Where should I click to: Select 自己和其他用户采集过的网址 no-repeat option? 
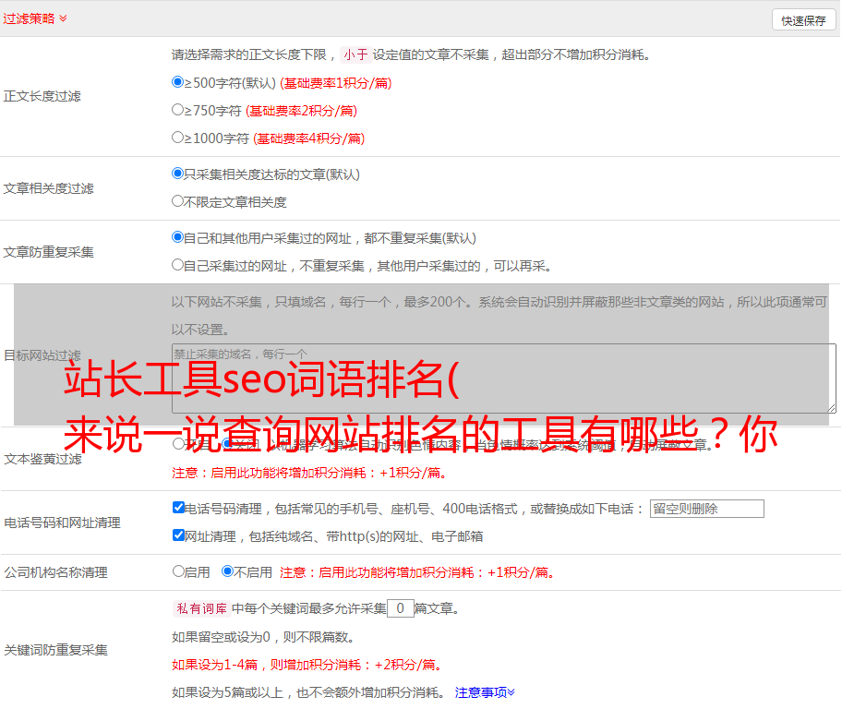[x=178, y=237]
